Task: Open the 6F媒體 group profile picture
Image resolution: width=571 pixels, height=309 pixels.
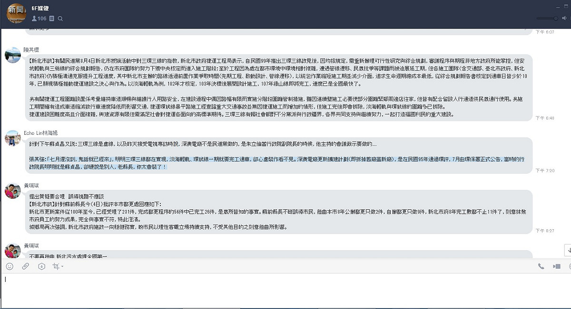Action: tap(16, 12)
